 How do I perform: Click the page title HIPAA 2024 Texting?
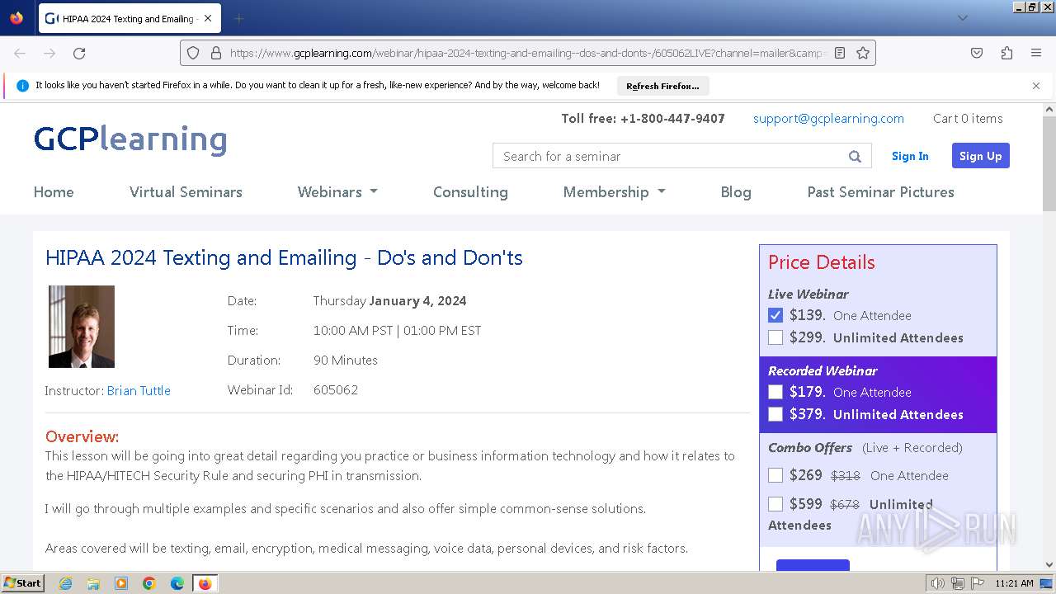pyautogui.click(x=284, y=257)
